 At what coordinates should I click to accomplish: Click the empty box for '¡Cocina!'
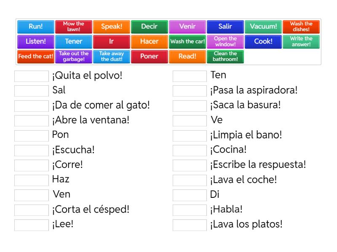pos(190,150)
